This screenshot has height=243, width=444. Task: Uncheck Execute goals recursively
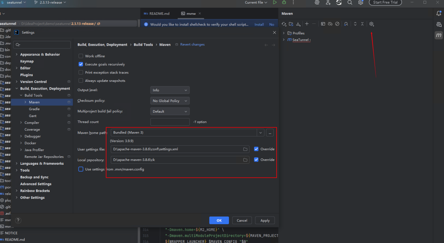click(x=81, y=64)
